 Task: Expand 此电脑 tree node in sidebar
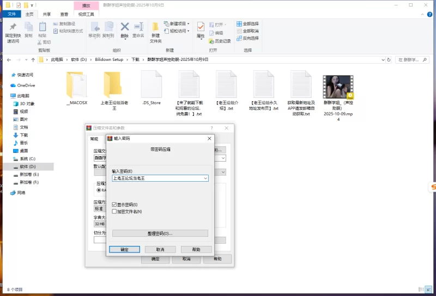[x=6, y=96]
